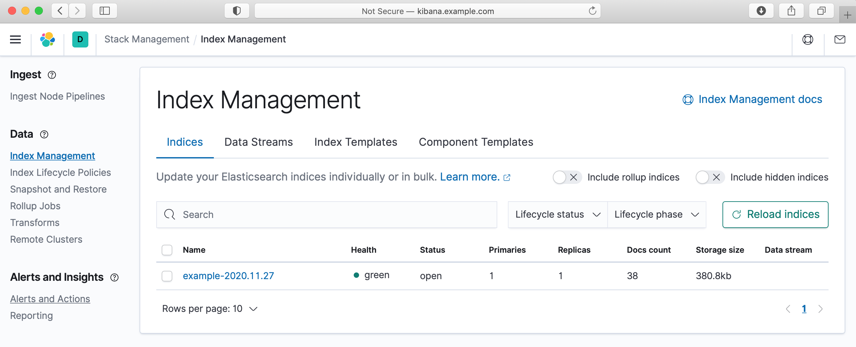Image resolution: width=856 pixels, height=347 pixels.
Task: Select Index Management in sidebar
Action: (x=53, y=156)
